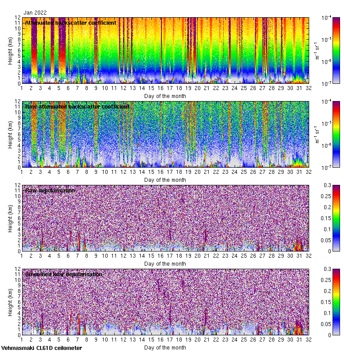The width and height of the screenshot is (344, 353).
Task: Click 'Smoothed lidar depolarisation' panel title
Action: coord(64,274)
